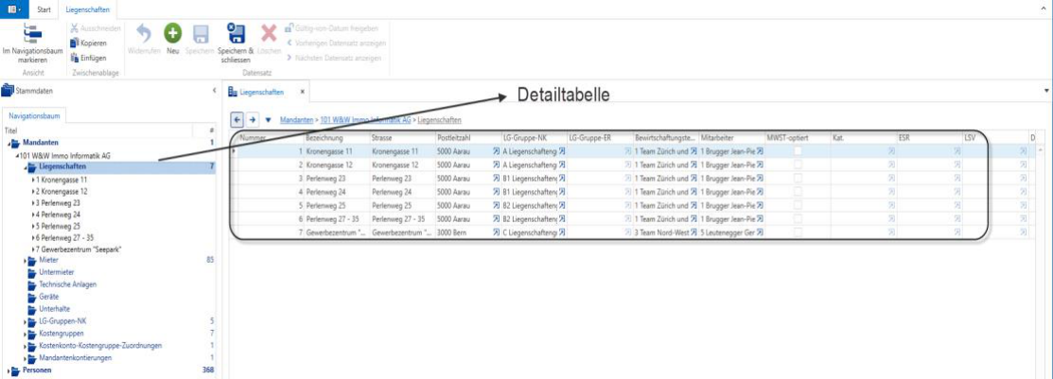Click Speichern & schliessen icon
Viewport: 1053px width, 379px height.
tap(236, 33)
